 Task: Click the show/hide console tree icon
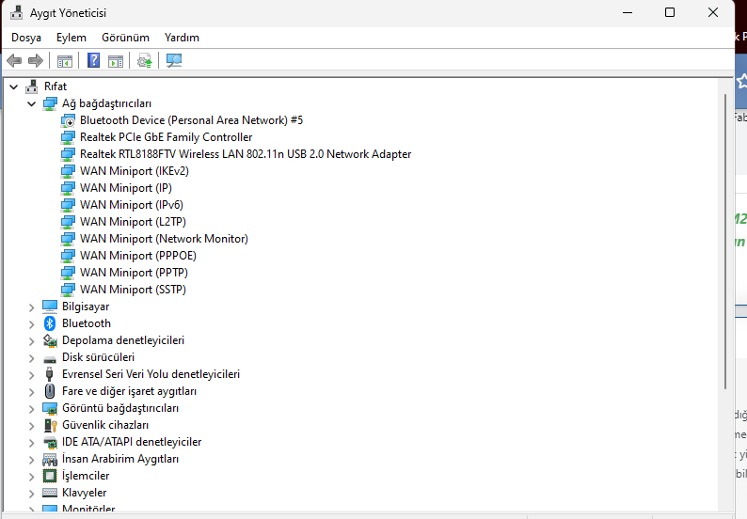(65, 61)
